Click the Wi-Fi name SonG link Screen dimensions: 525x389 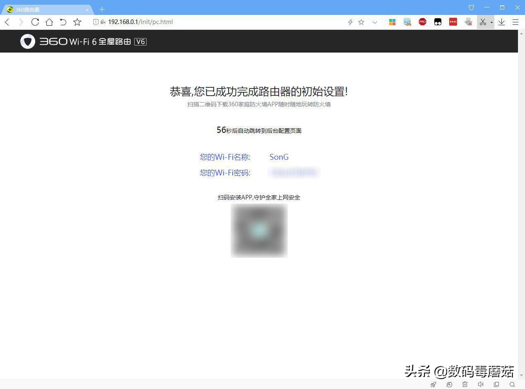pos(279,157)
